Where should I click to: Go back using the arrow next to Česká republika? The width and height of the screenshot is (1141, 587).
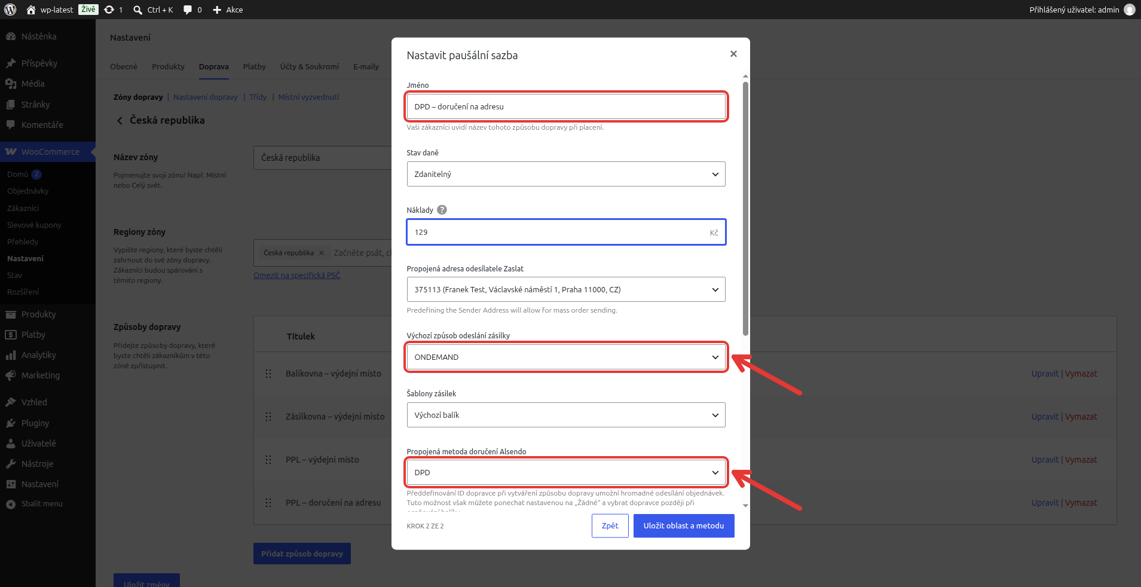120,121
